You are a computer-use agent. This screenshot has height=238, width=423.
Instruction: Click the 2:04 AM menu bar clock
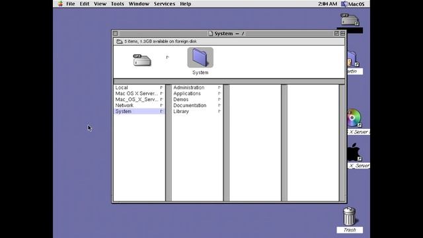(x=328, y=4)
